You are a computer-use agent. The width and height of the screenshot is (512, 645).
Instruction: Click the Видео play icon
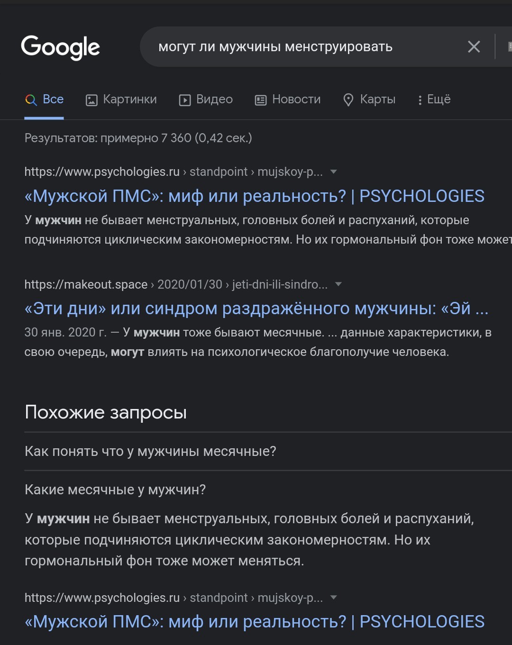click(x=184, y=100)
